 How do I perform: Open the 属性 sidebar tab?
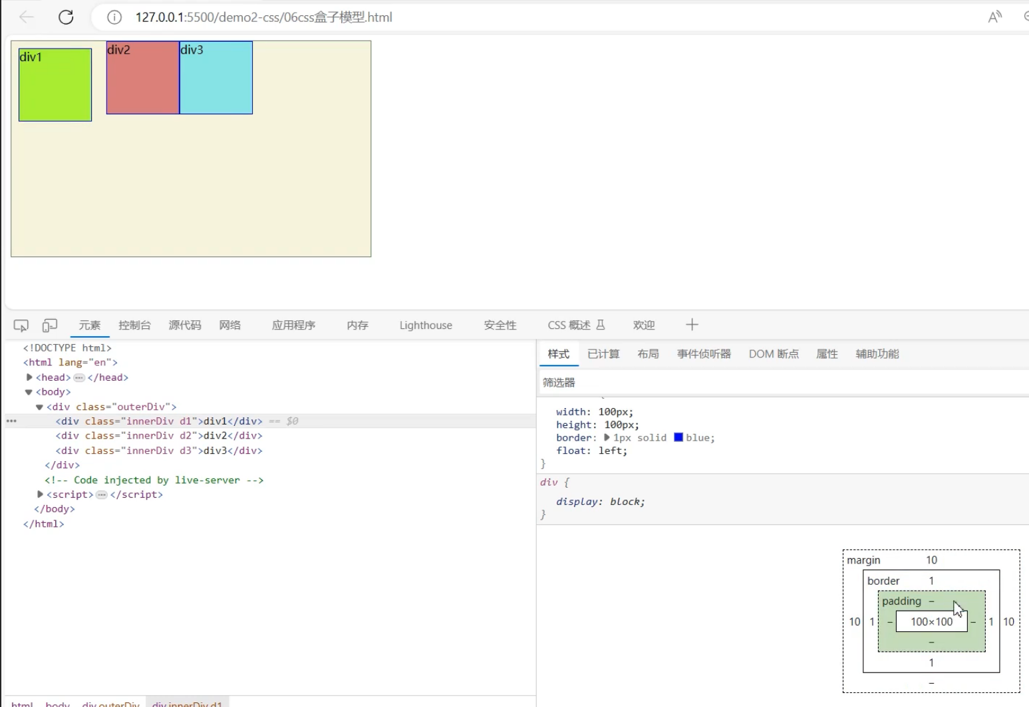[827, 354]
